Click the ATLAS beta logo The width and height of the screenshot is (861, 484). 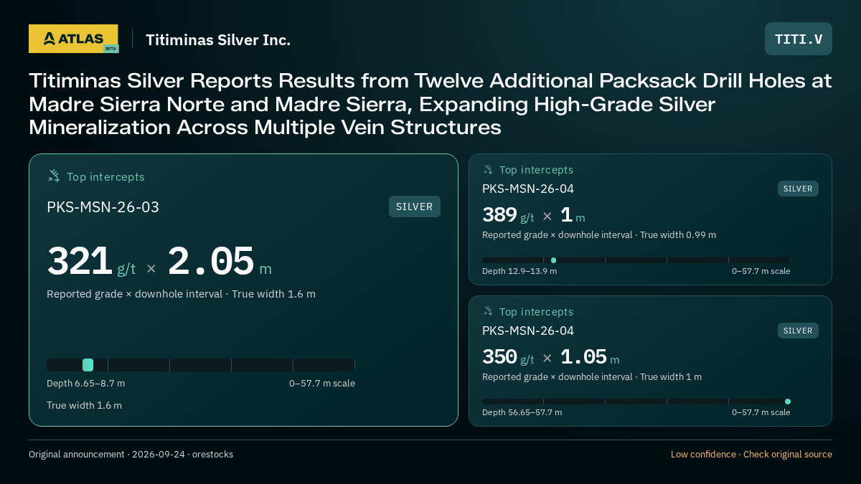[x=73, y=39]
